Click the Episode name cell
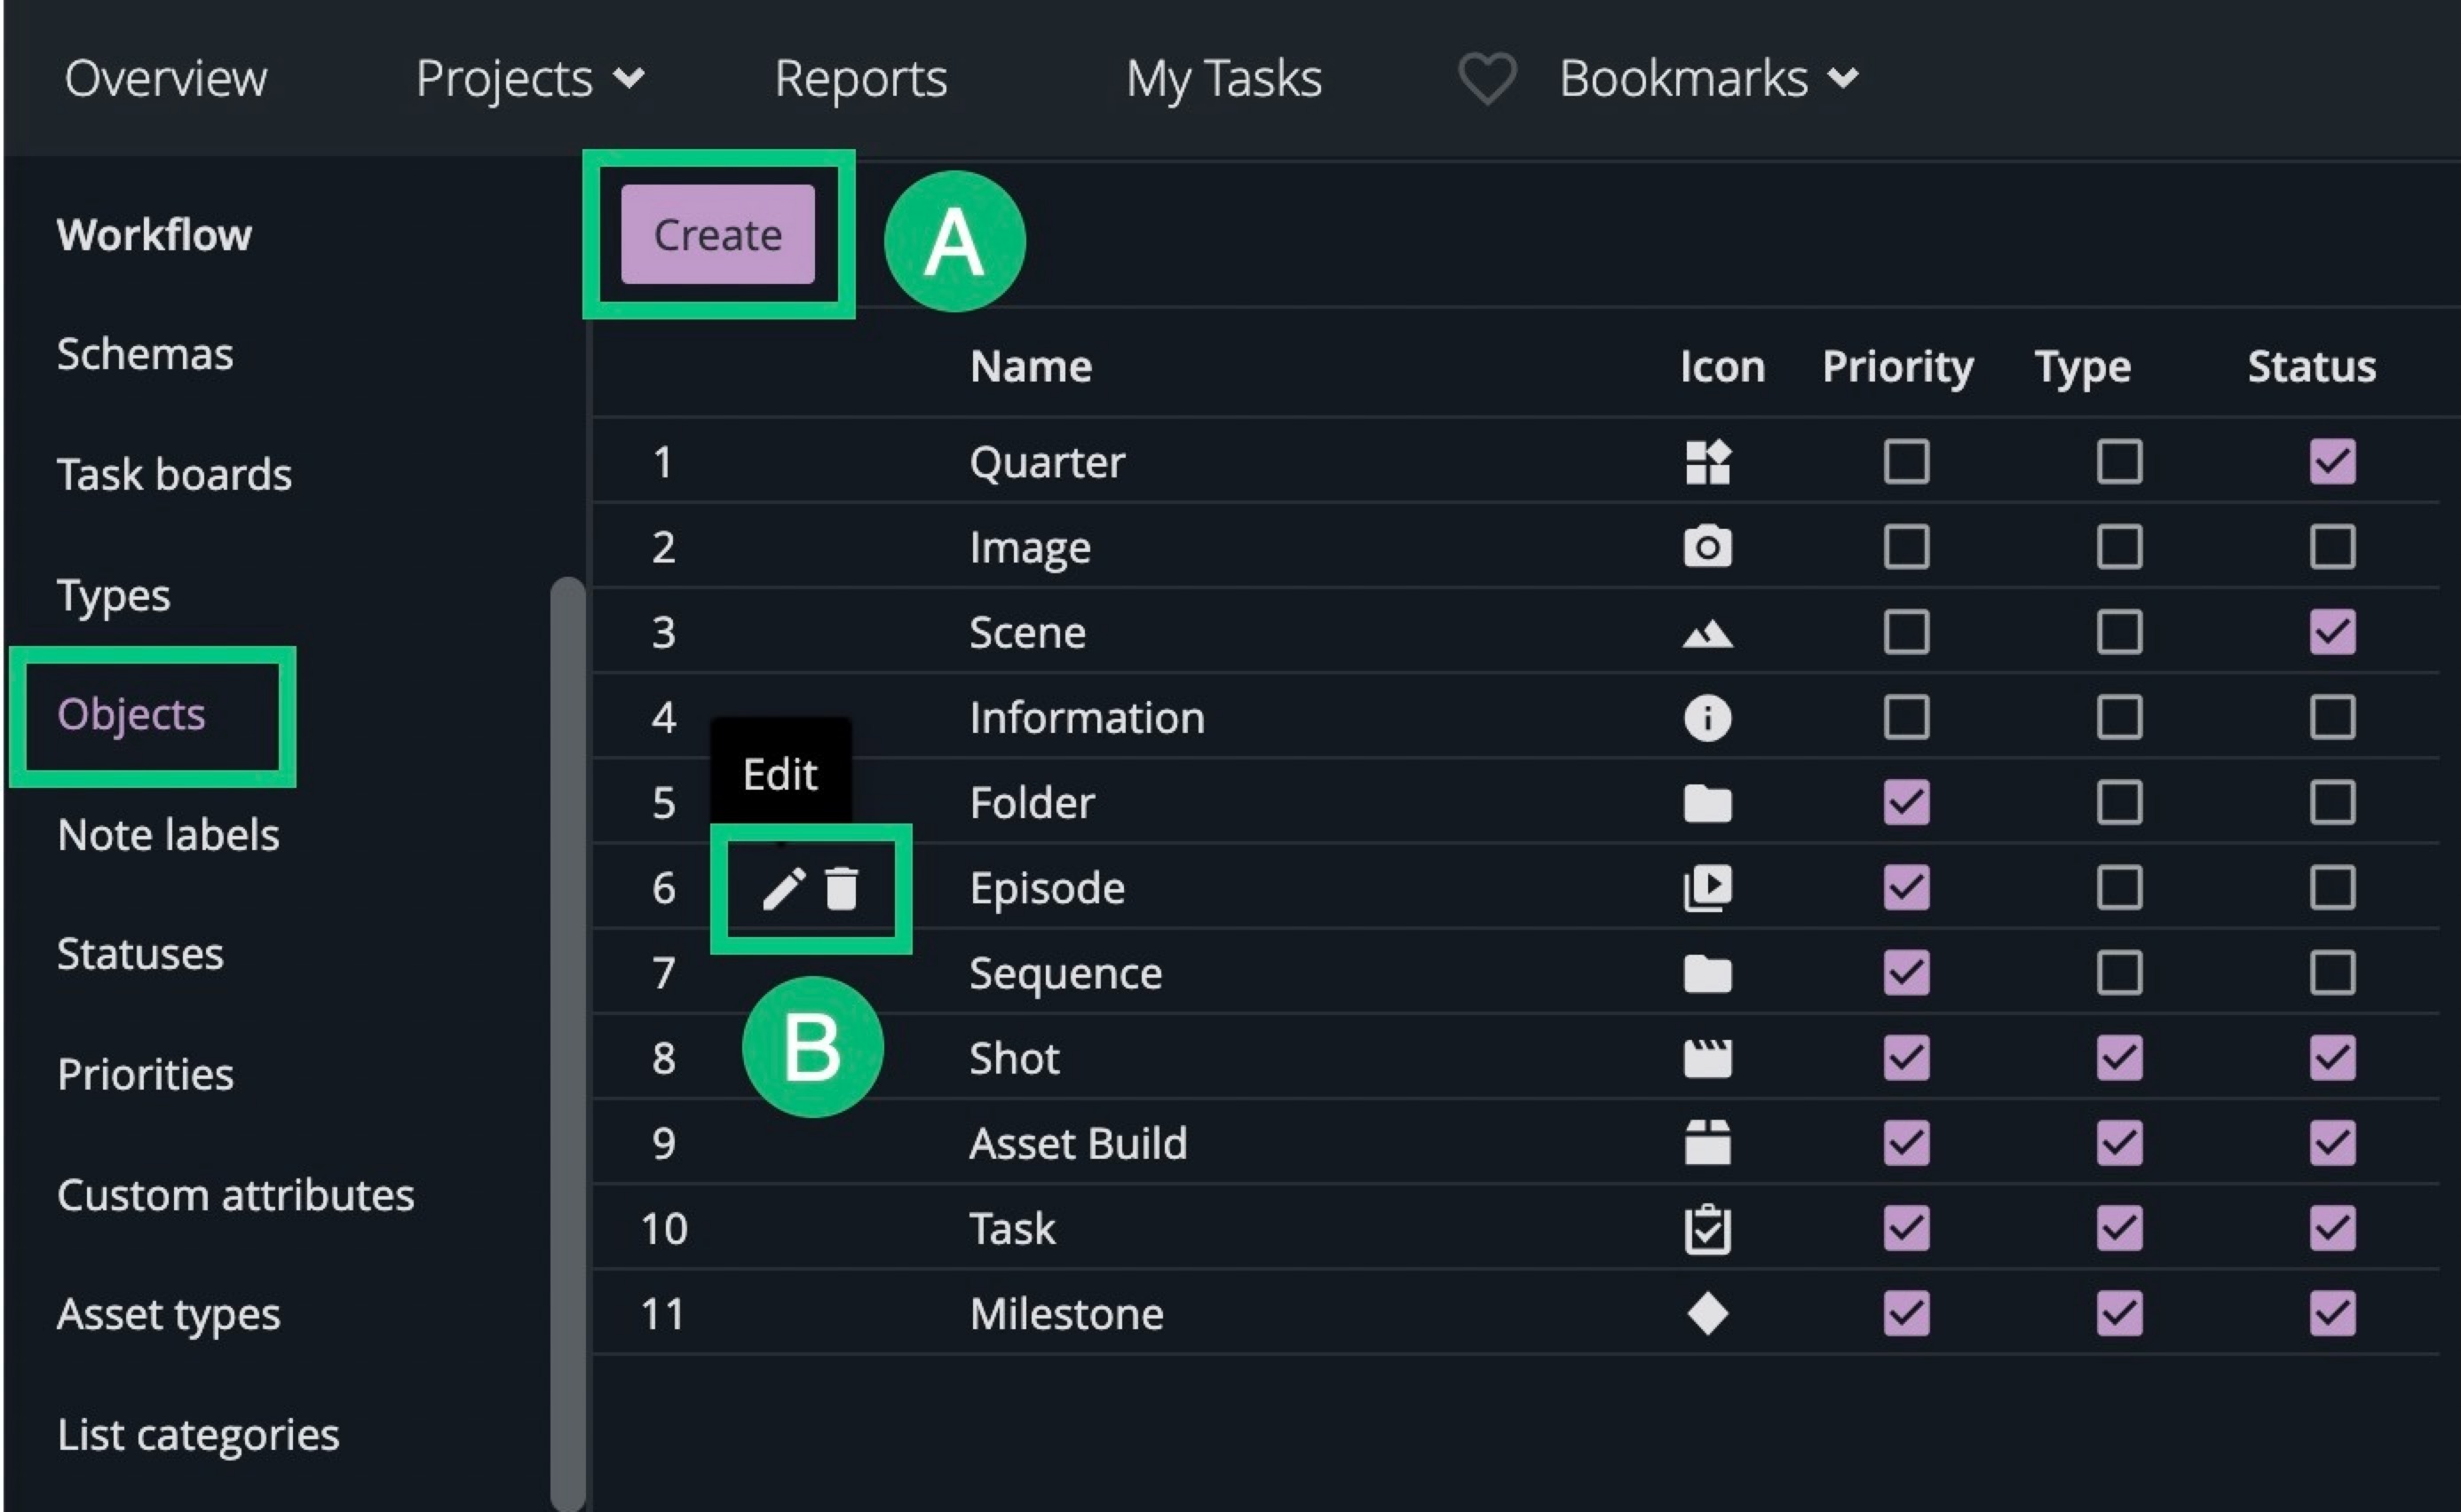 pos(1047,888)
